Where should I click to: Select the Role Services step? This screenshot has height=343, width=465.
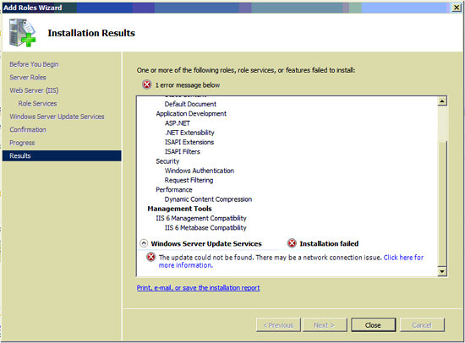(38, 103)
